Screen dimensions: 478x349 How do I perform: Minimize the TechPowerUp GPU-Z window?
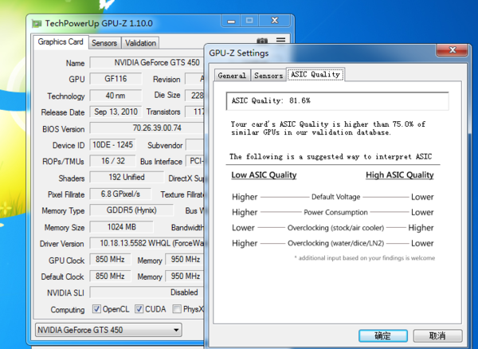tap(231, 21)
